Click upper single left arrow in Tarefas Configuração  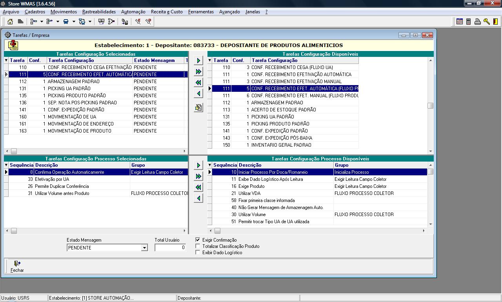click(198, 94)
